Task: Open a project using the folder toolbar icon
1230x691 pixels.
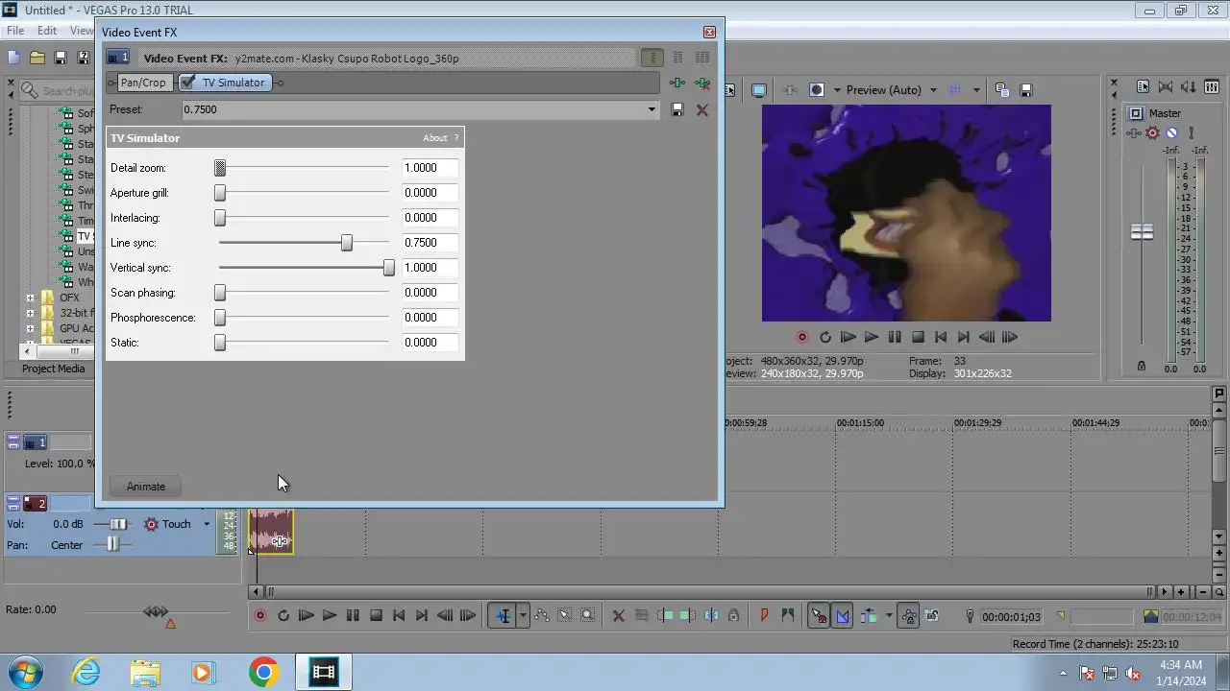Action: [x=37, y=58]
